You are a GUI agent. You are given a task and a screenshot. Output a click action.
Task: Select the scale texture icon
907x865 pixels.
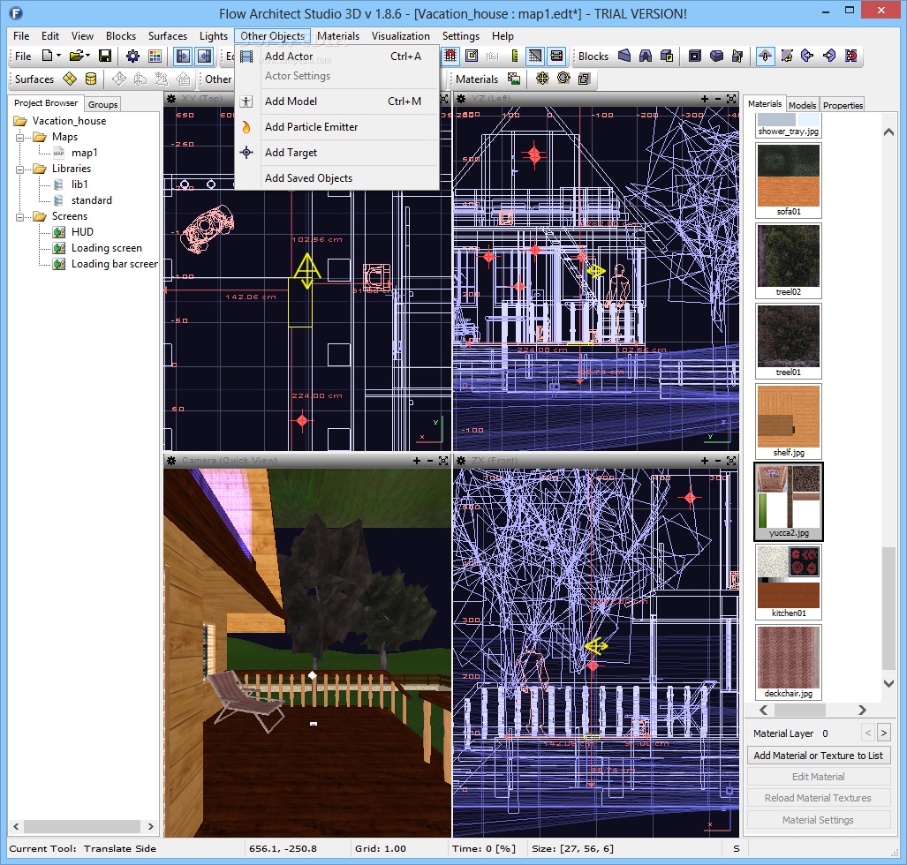pos(585,79)
